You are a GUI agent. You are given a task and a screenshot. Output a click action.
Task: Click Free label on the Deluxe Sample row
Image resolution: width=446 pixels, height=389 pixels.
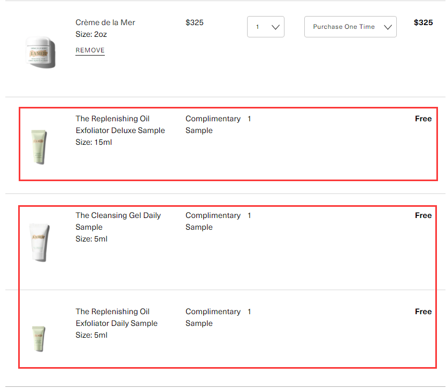423,119
